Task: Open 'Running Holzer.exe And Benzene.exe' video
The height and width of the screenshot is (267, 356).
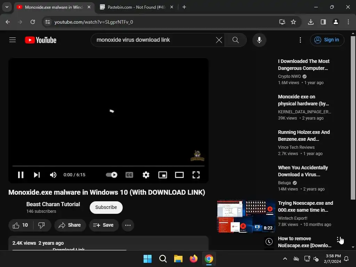Action: (x=304, y=136)
